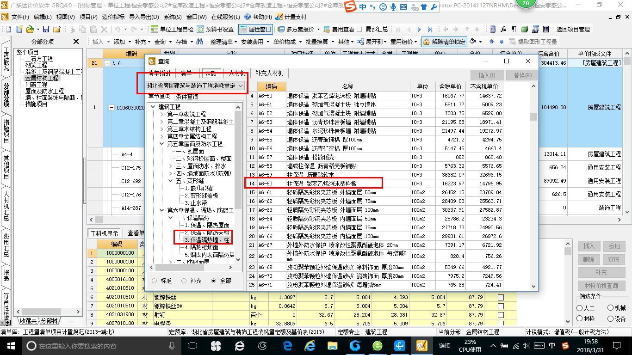This screenshot has height=355, width=632.
Task: Click the last record navigation icon
Action: [430, 29]
